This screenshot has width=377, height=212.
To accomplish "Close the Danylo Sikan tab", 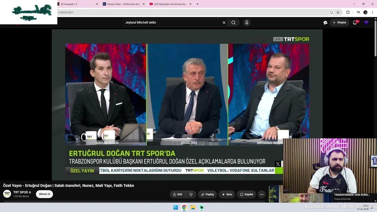I will click(144, 4).
